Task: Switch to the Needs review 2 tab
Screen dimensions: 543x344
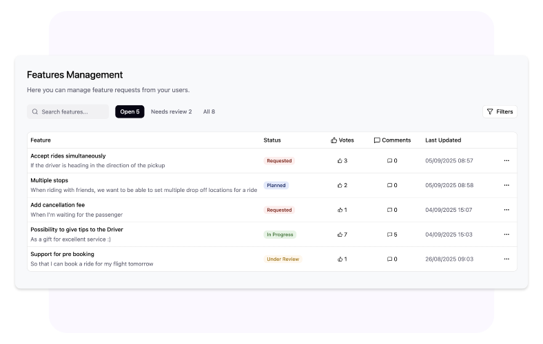Action: point(172,111)
